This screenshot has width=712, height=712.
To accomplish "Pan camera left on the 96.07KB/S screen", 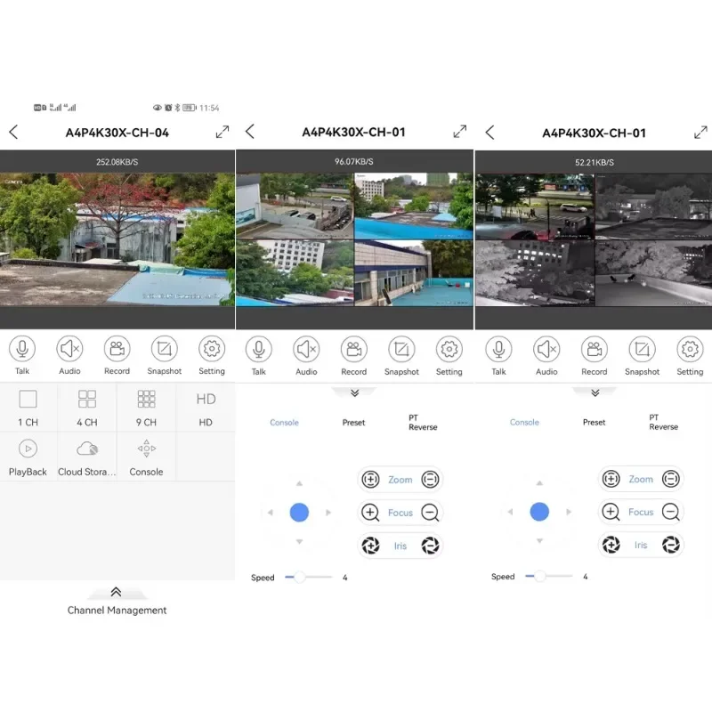I will (271, 513).
